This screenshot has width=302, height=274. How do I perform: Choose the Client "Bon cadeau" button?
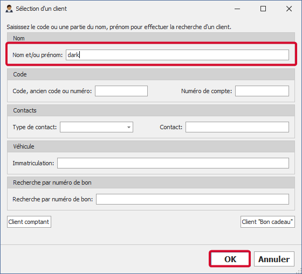[267, 222]
